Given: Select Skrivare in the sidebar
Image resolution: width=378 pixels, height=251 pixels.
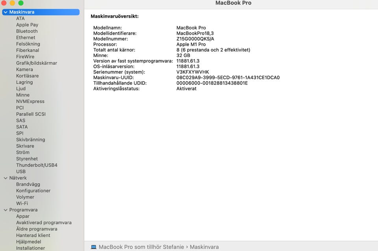Looking at the screenshot, I should (25, 146).
